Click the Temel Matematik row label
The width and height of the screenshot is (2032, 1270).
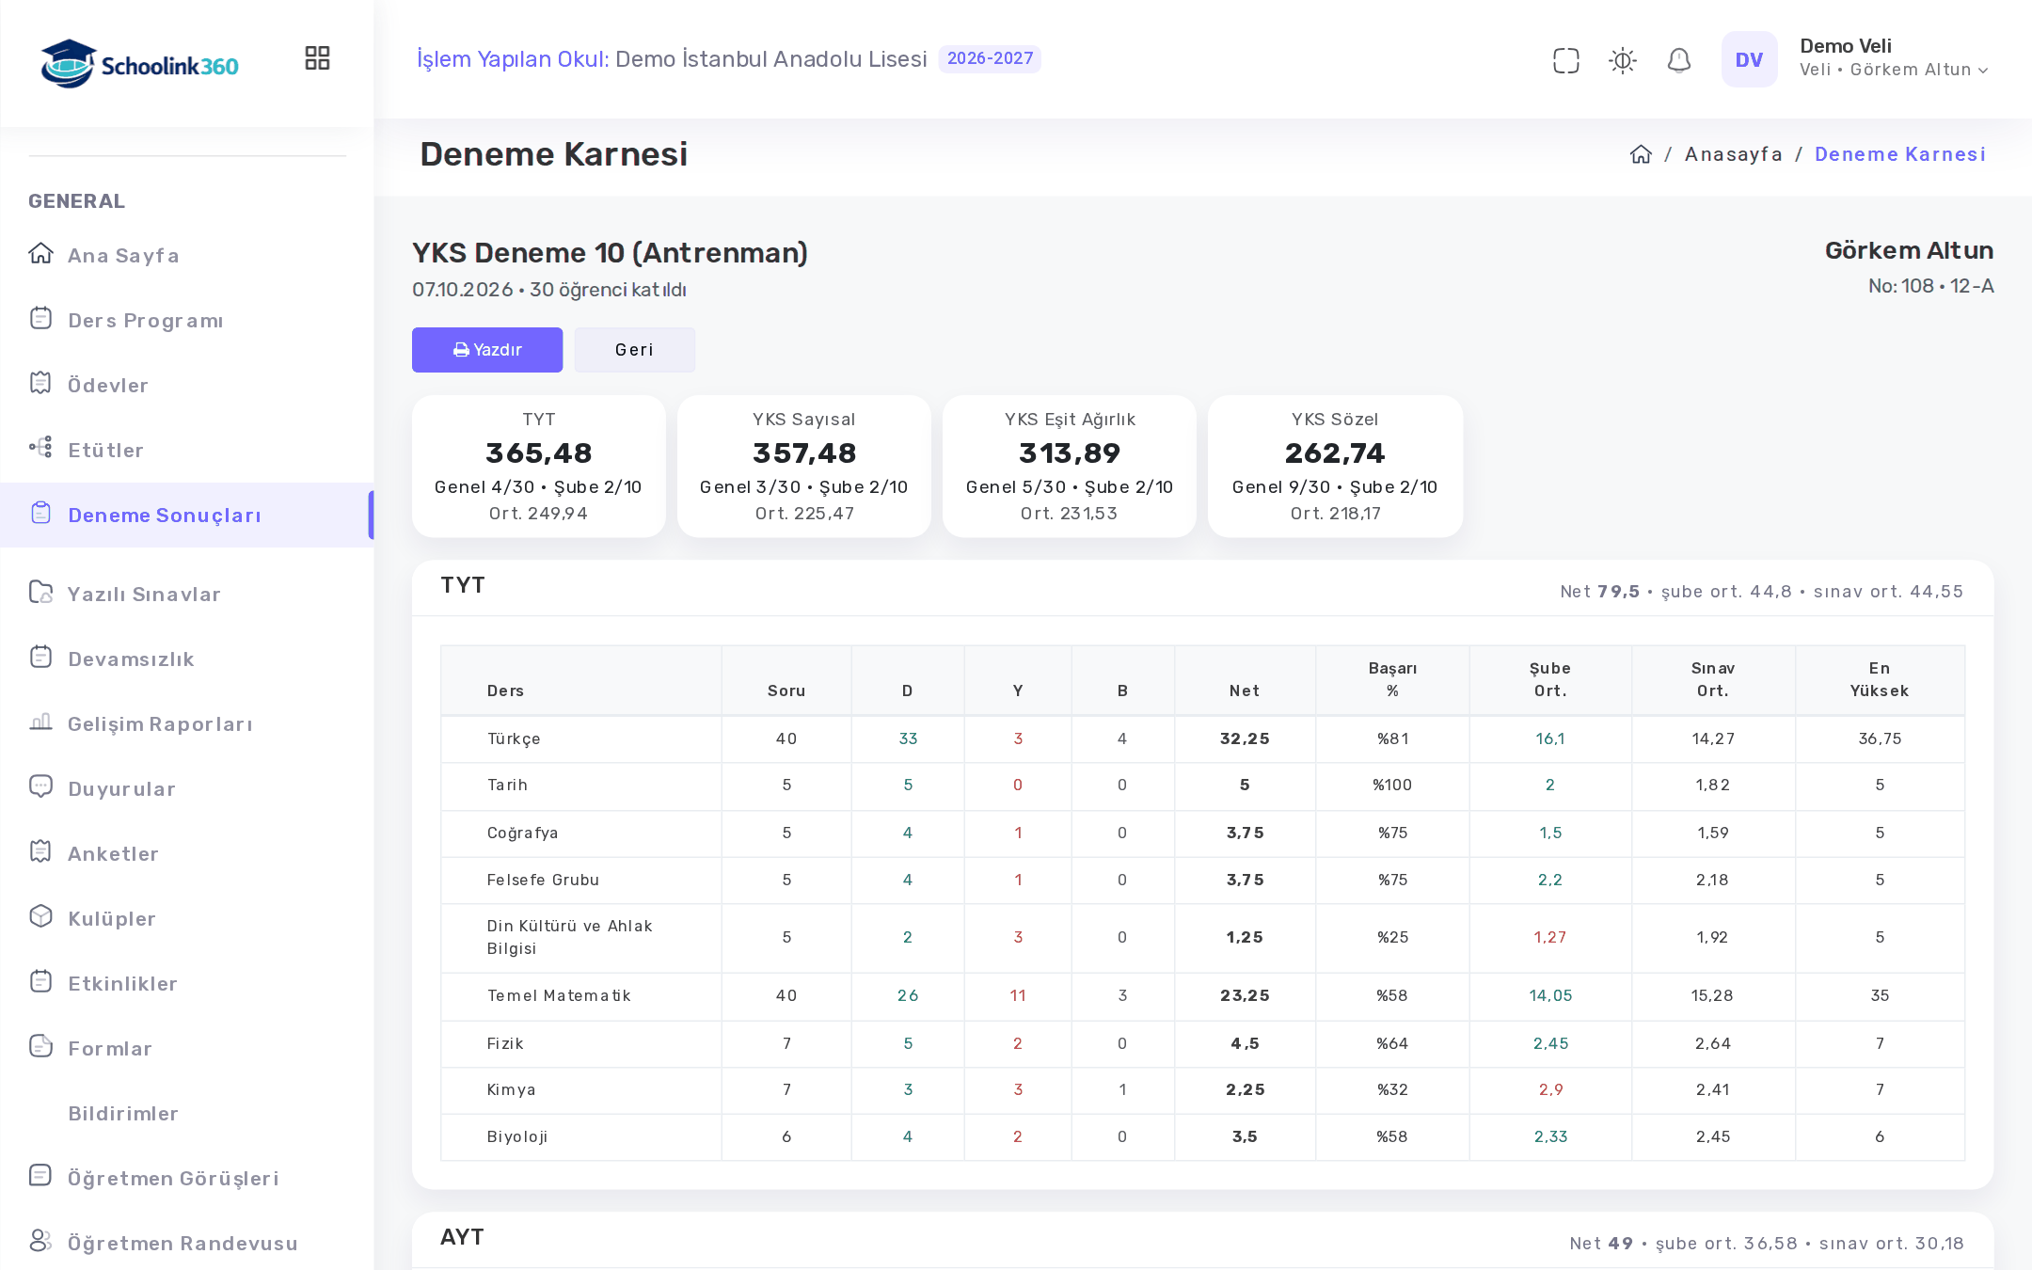pyautogui.click(x=559, y=995)
